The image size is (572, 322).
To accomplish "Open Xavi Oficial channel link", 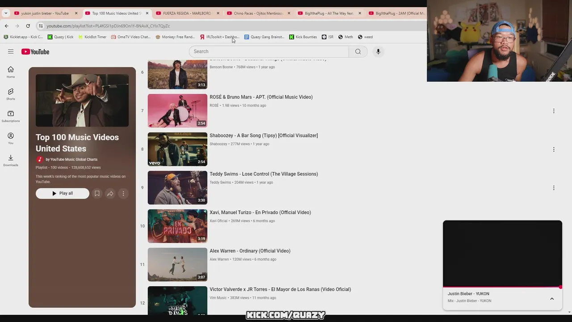I will [219, 221].
